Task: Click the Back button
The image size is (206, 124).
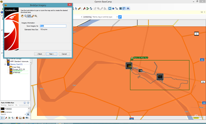Action: pyautogui.click(x=40, y=54)
